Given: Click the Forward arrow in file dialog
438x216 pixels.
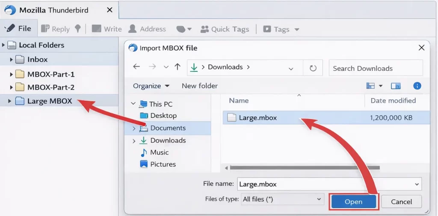Looking at the screenshot, I should (x=152, y=67).
